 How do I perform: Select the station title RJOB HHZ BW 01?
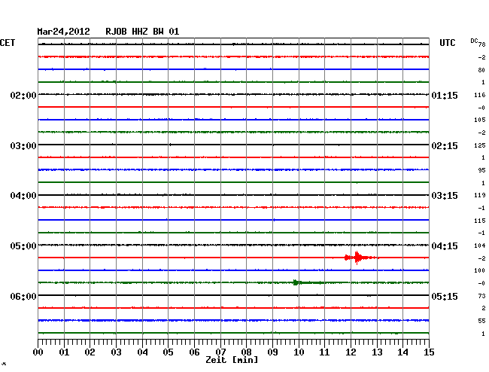[x=142, y=32]
